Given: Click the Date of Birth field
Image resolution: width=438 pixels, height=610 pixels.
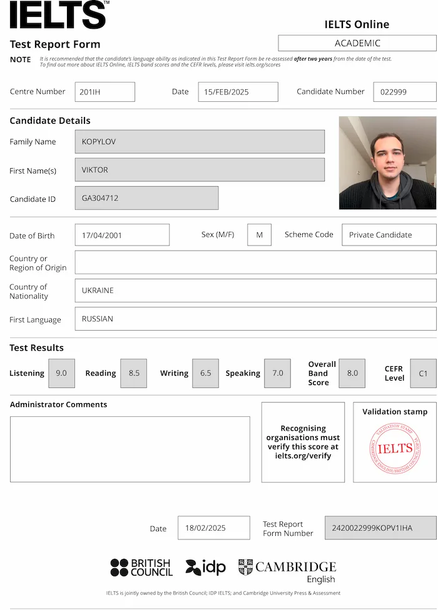Looking at the screenshot, I should pos(122,235).
